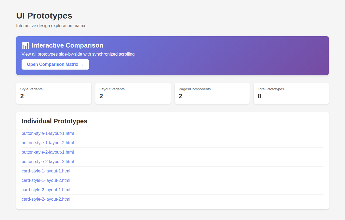This screenshot has width=345, height=220.
Task: Click the synchronized scrolling description text
Action: pos(78,54)
